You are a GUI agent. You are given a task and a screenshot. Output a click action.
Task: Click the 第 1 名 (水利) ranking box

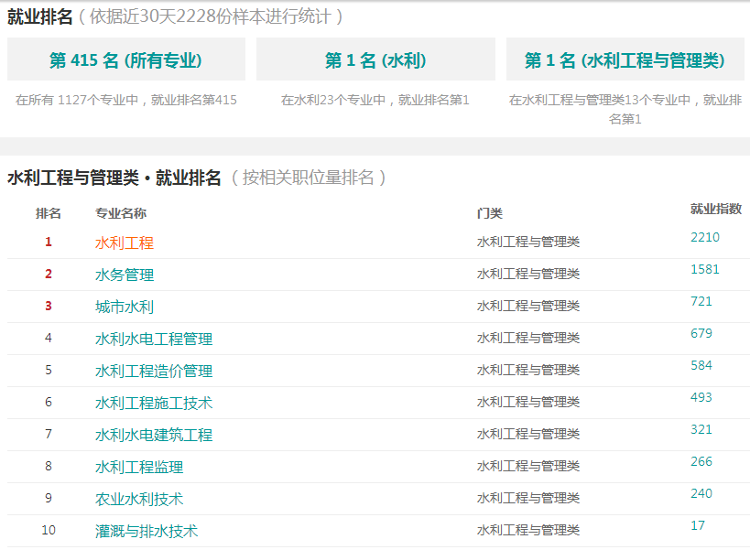(375, 59)
